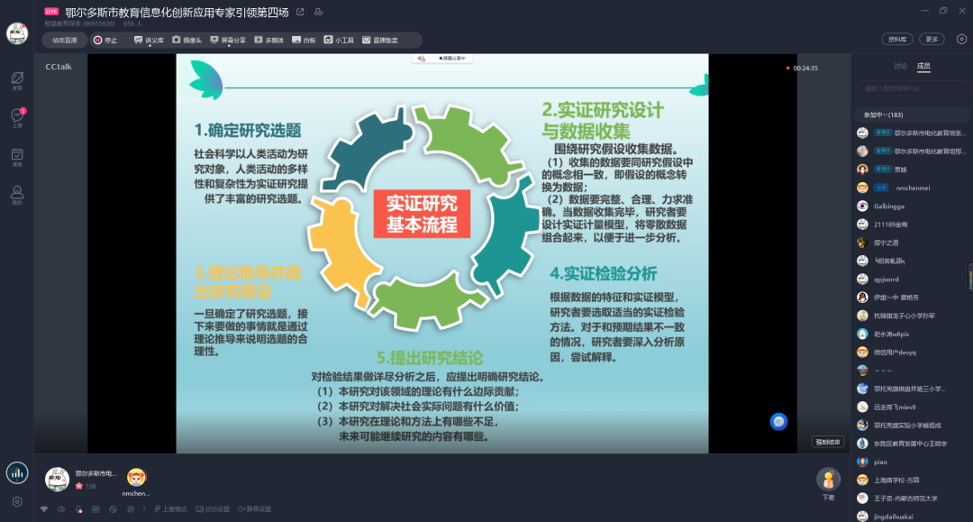973x522 pixels.
Task: Click the profile avatar in left sidebar
Action: click(x=17, y=33)
